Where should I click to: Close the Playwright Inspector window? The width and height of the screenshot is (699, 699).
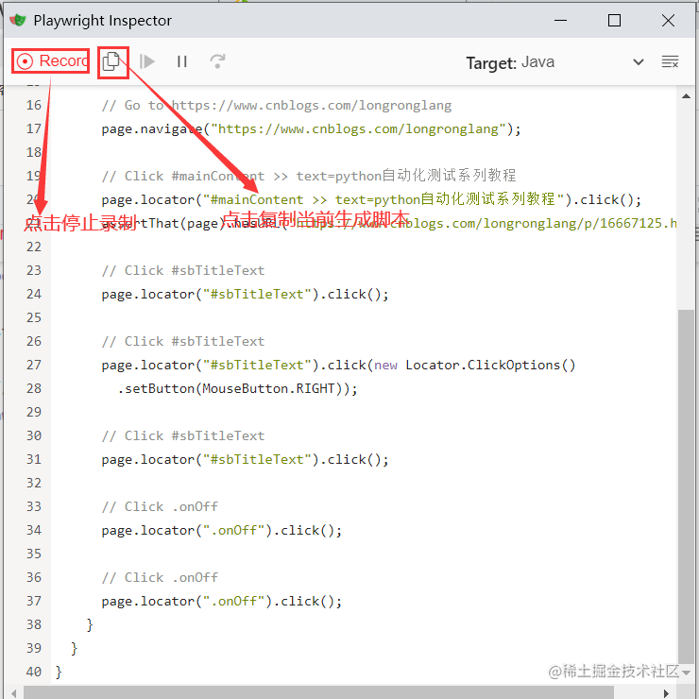[668, 20]
